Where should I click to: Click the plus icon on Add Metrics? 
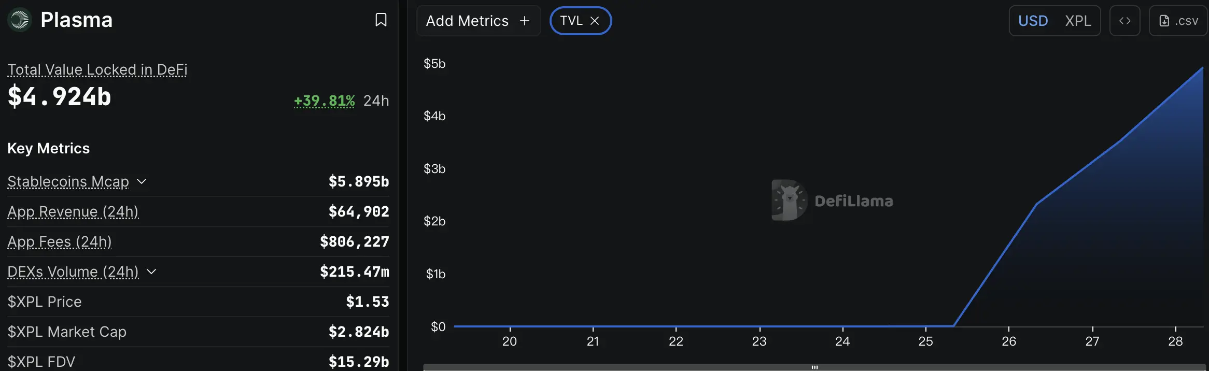click(525, 21)
